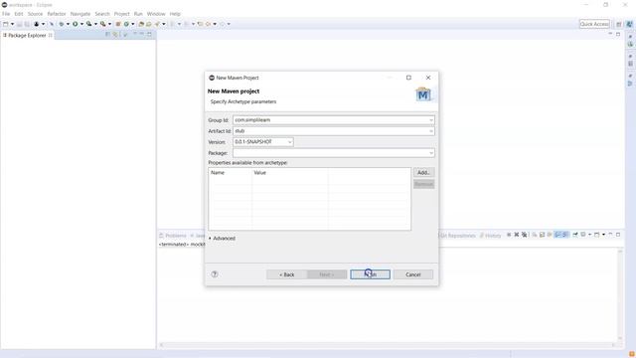Screen dimensions: 636x358
Task: Click the Coverage launch toolbar icon
Action: pos(88,24)
